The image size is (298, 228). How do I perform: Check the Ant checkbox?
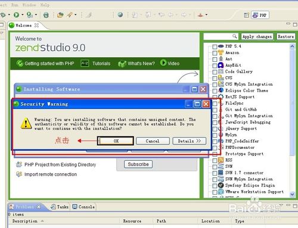point(215,60)
